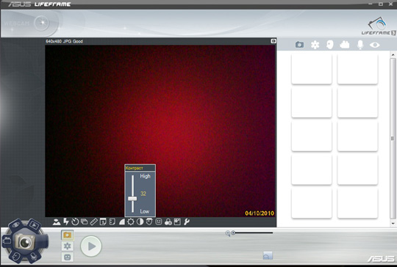397x267 pixels.
Task: Click the ruler resolution icon
Action: [x=93, y=222]
